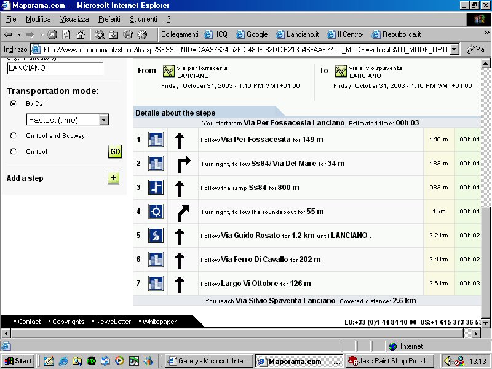Open the Modifica menu
The height and width of the screenshot is (369, 492).
click(x=38, y=19)
